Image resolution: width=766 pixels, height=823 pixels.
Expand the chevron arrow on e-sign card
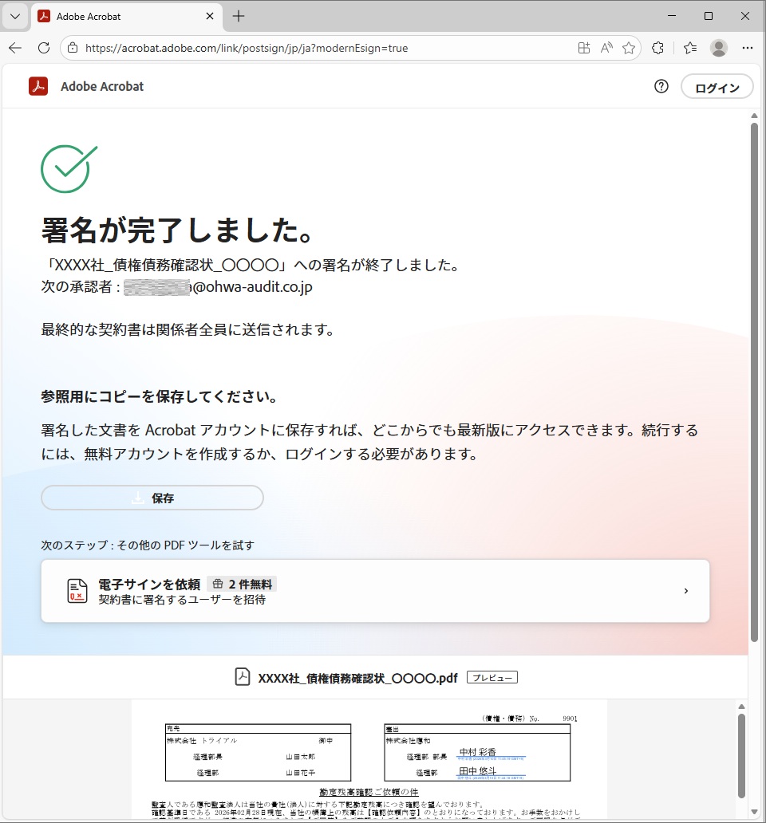point(686,591)
